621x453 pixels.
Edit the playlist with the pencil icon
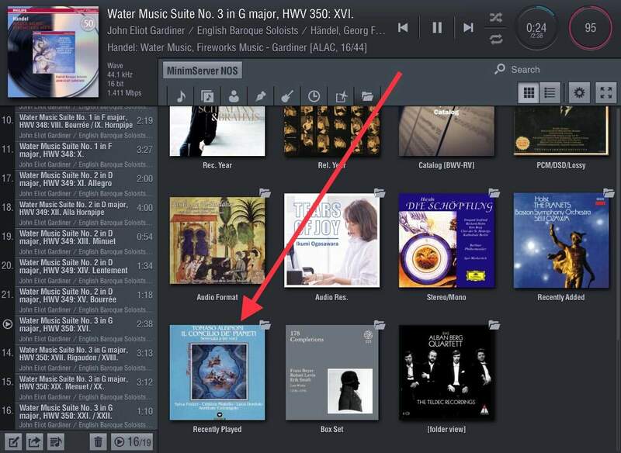pos(12,441)
